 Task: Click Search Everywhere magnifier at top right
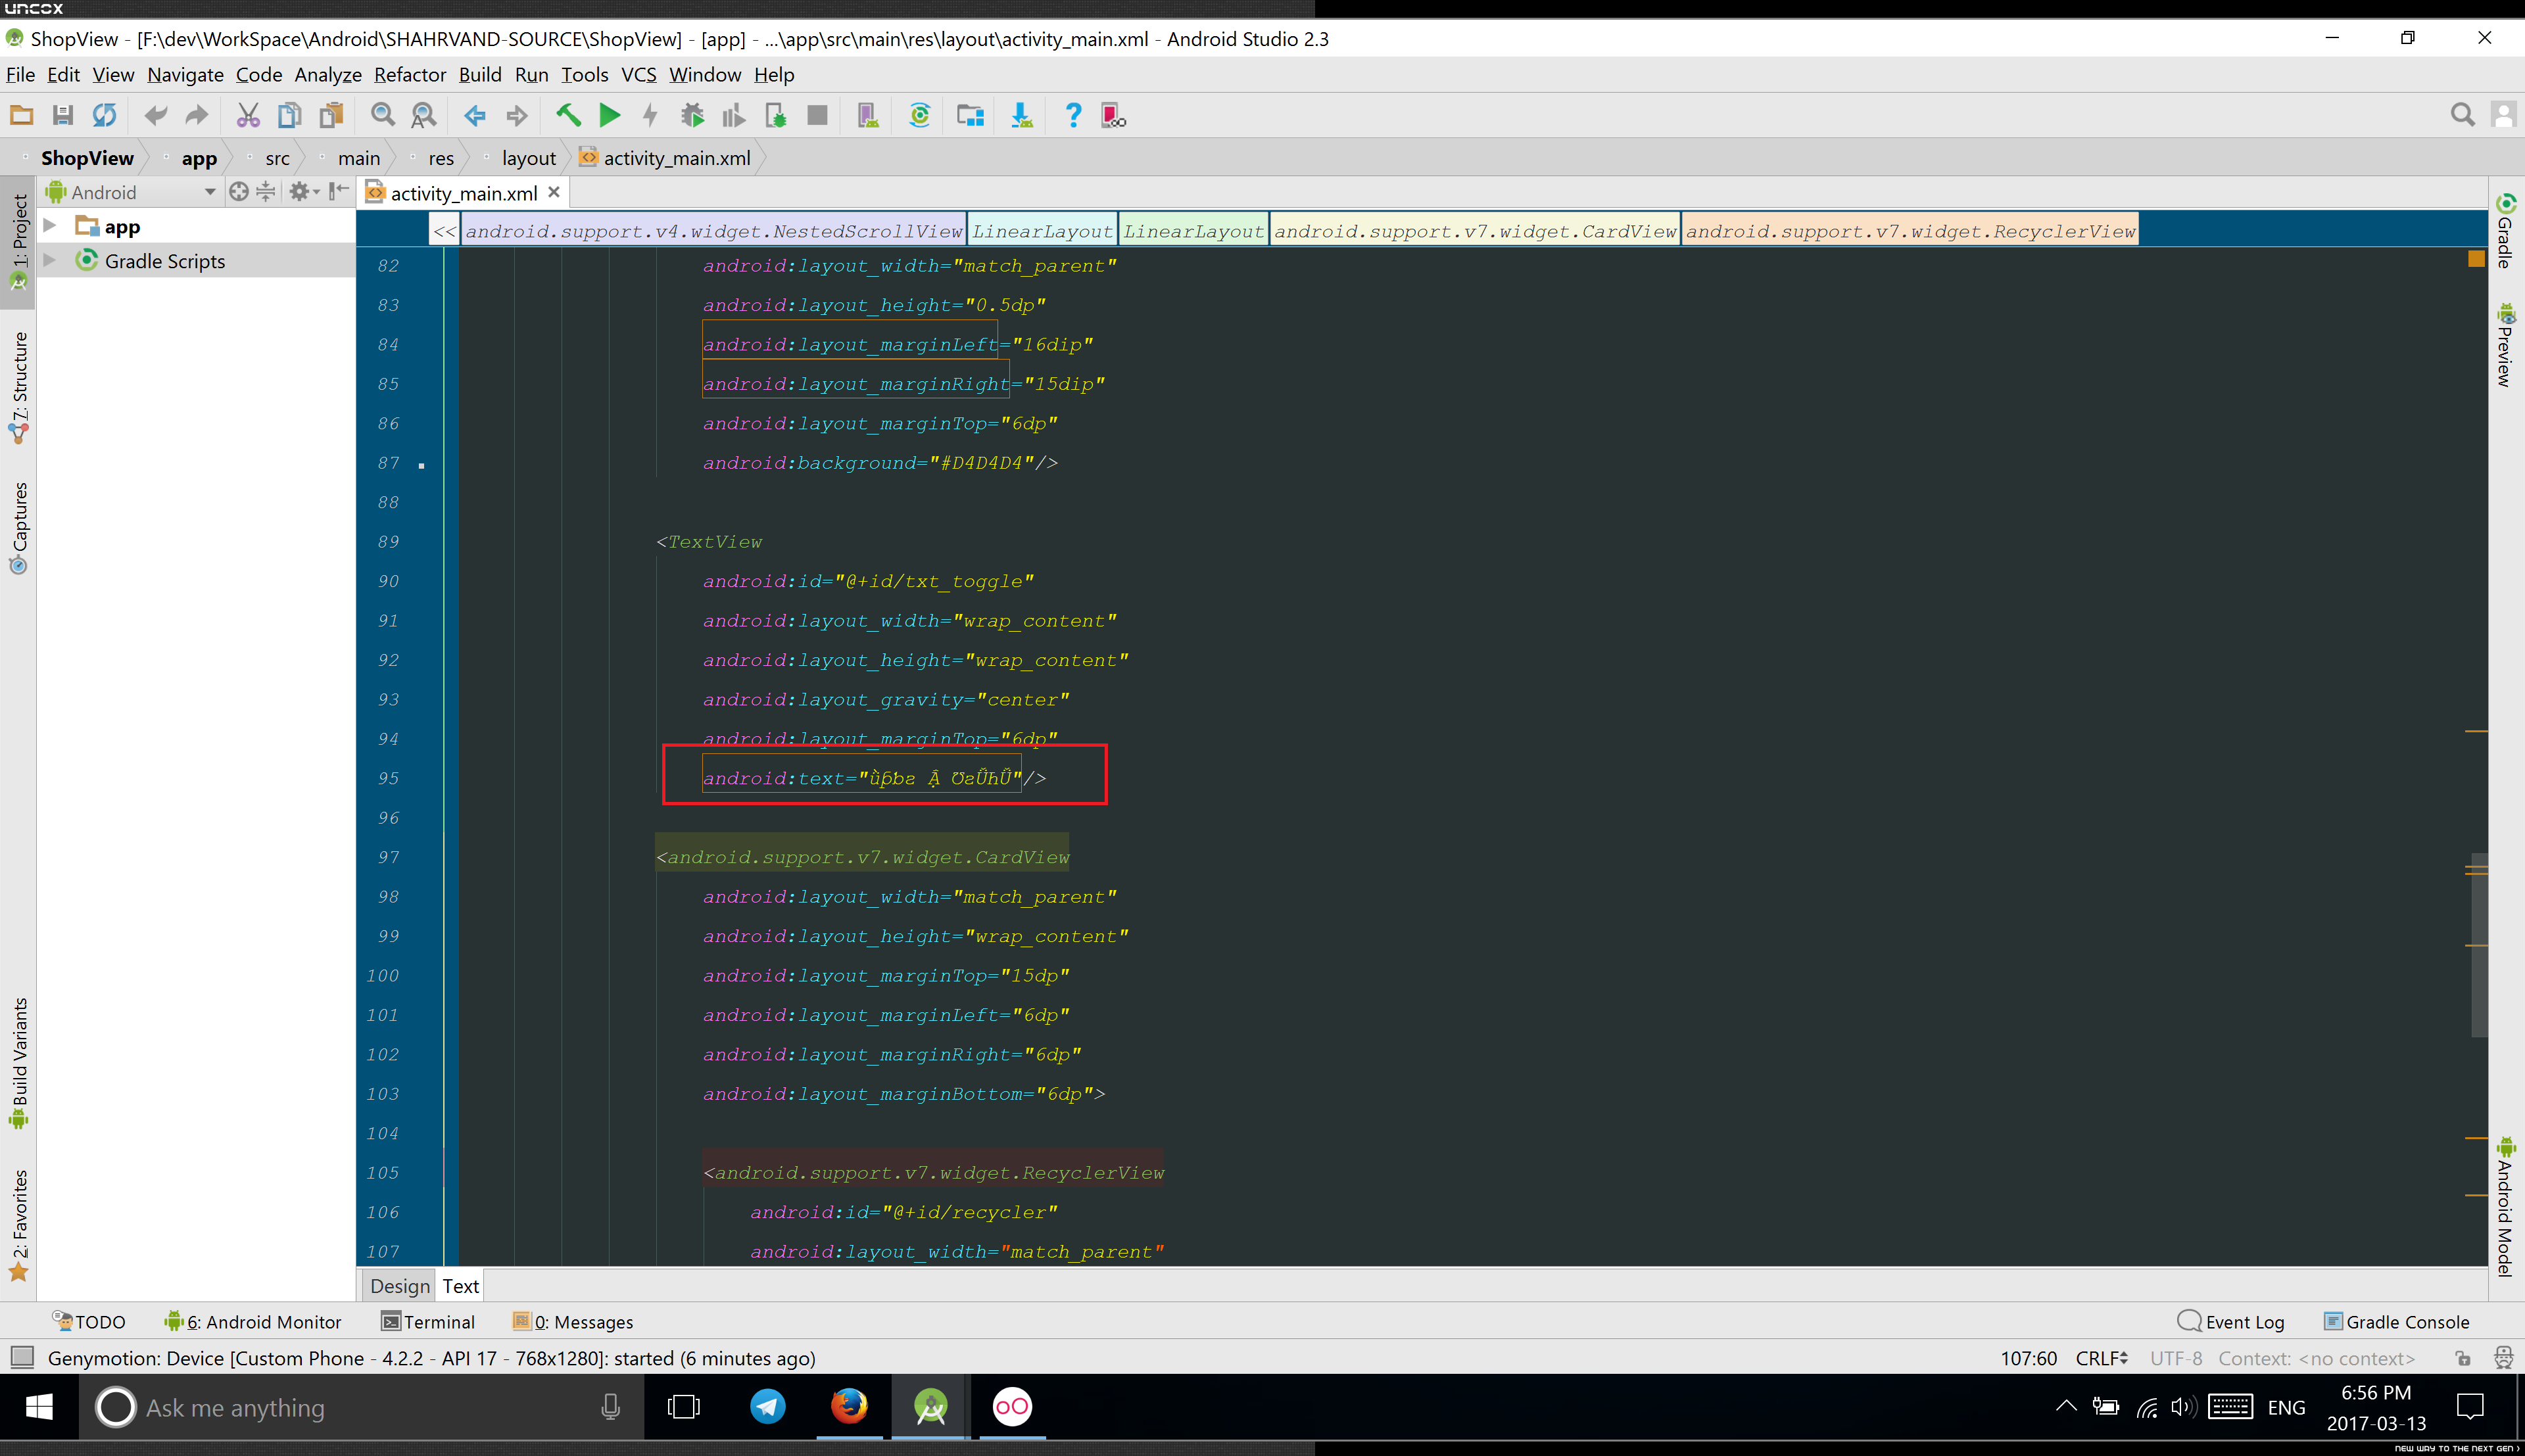2463,115
